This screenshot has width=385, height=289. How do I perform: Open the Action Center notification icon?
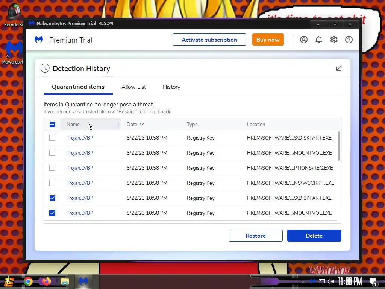coord(373,282)
